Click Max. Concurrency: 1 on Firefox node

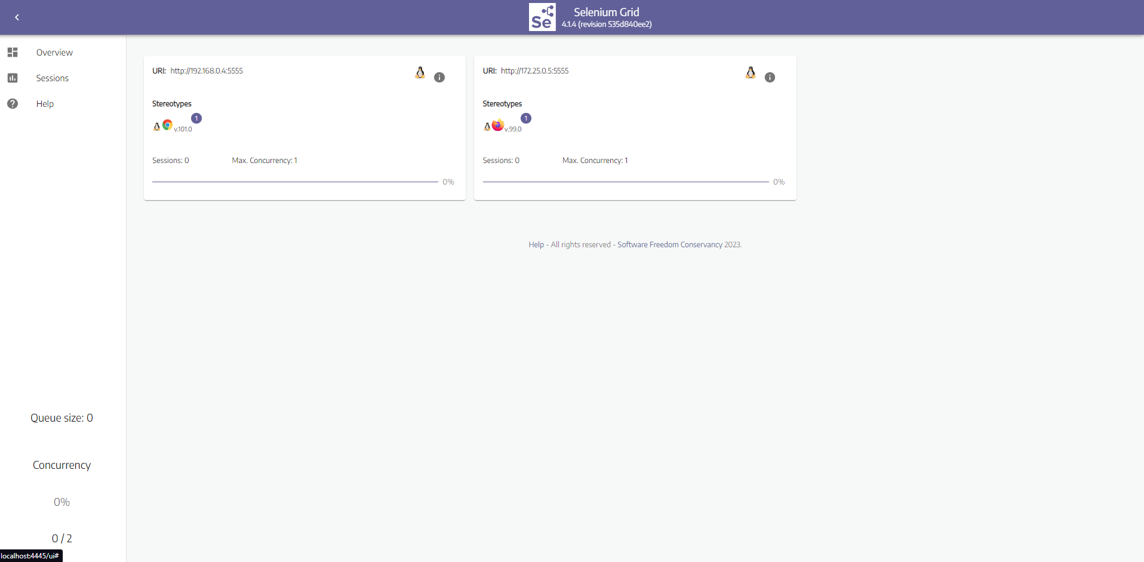tap(595, 161)
